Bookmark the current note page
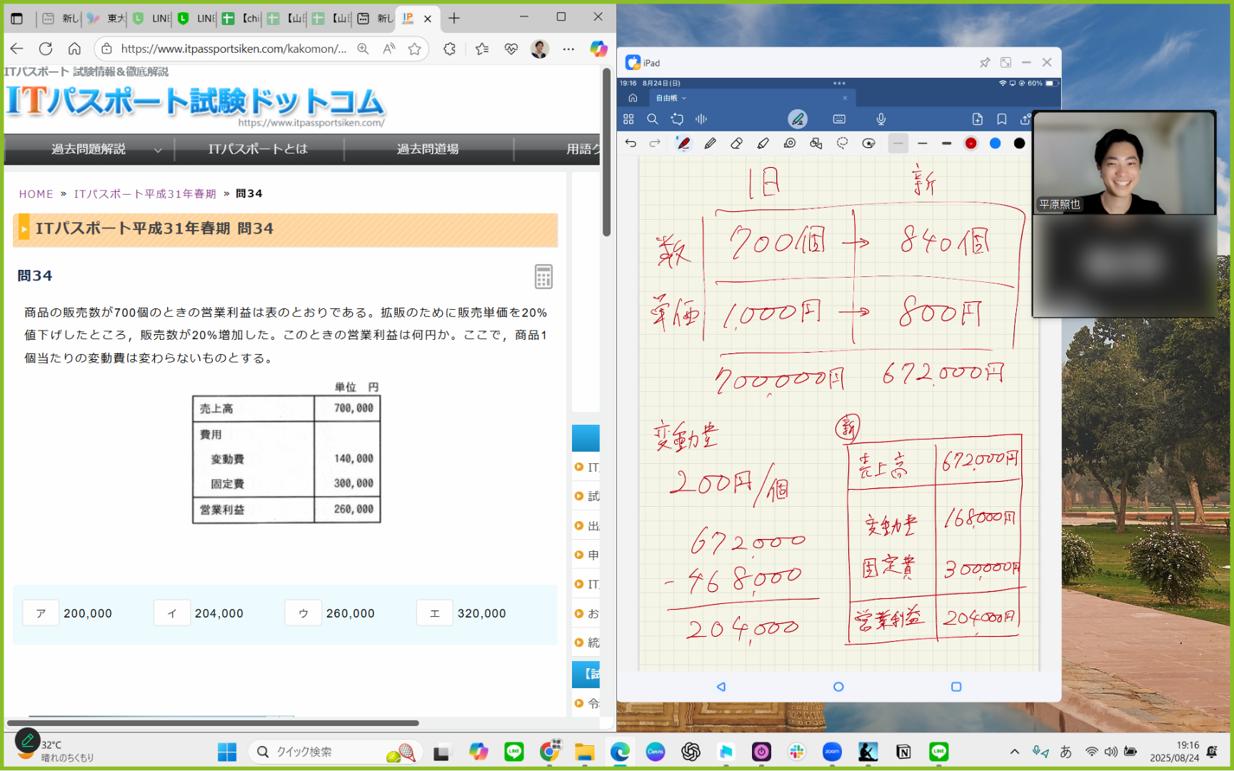Screen dimensions: 1234x771 coord(1002,119)
